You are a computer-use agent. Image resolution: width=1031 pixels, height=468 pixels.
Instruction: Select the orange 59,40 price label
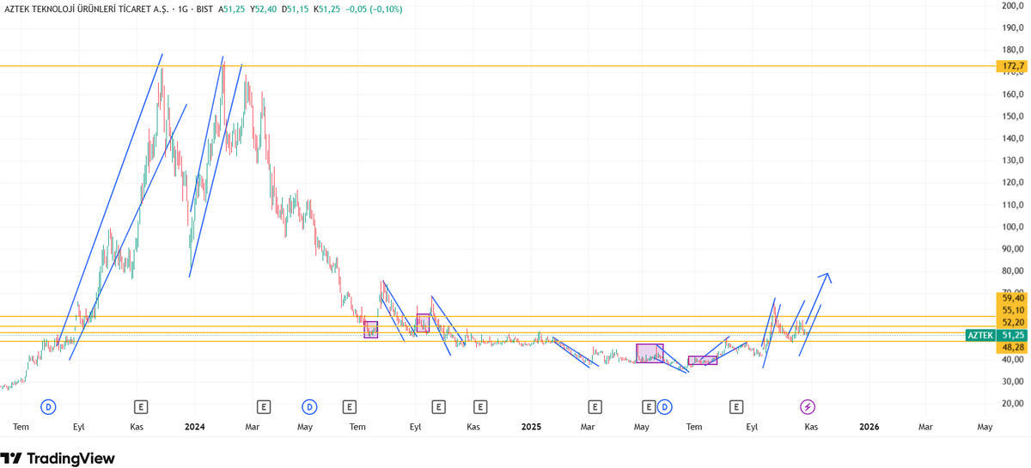pyautogui.click(x=1012, y=298)
